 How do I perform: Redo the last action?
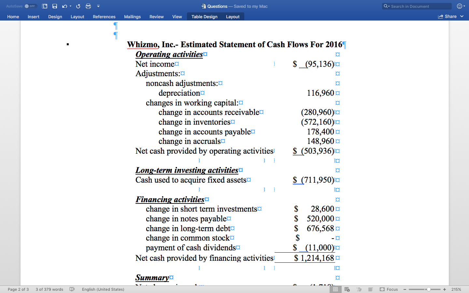[x=78, y=6]
